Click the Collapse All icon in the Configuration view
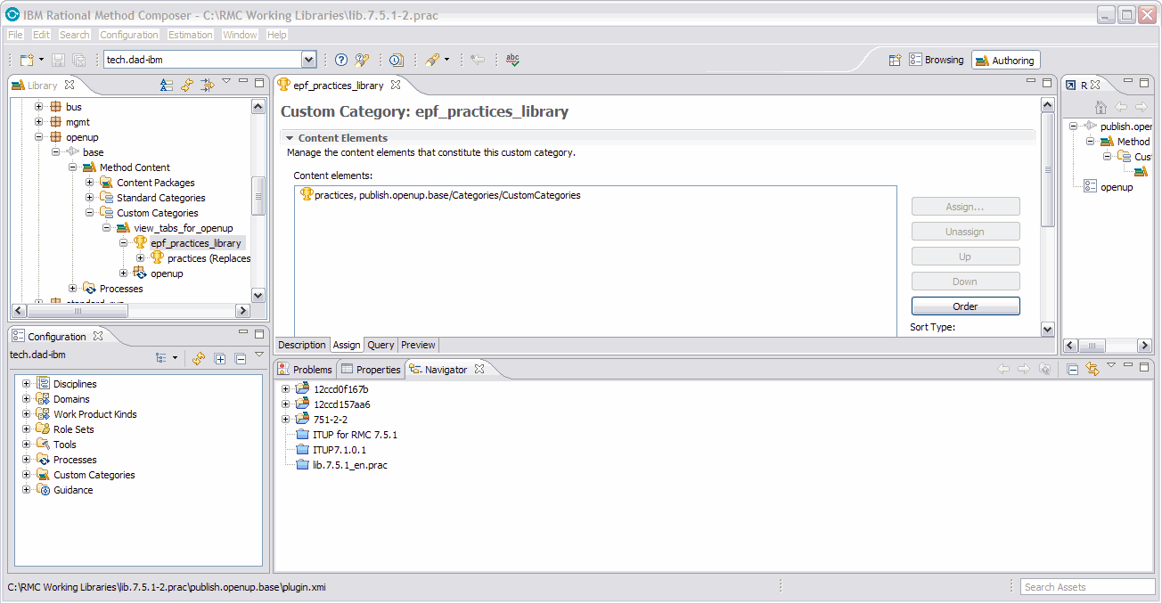Image resolution: width=1162 pixels, height=604 pixels. pyautogui.click(x=240, y=358)
